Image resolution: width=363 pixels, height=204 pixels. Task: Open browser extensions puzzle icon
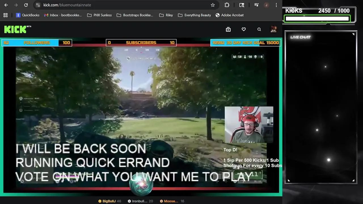pos(227,5)
